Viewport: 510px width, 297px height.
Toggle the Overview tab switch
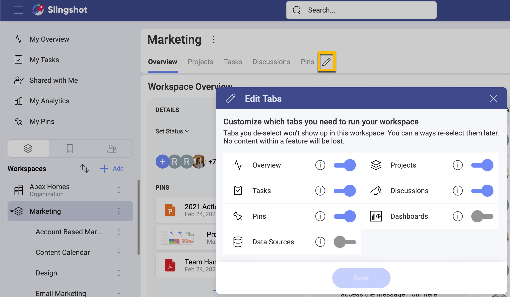345,165
